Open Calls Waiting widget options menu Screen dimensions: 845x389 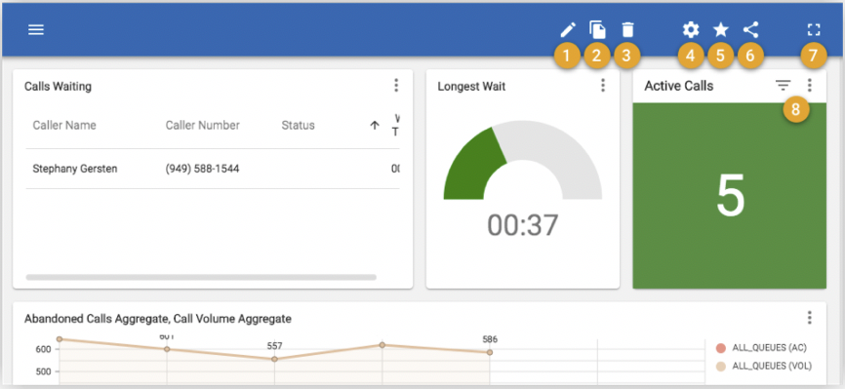[x=396, y=85]
